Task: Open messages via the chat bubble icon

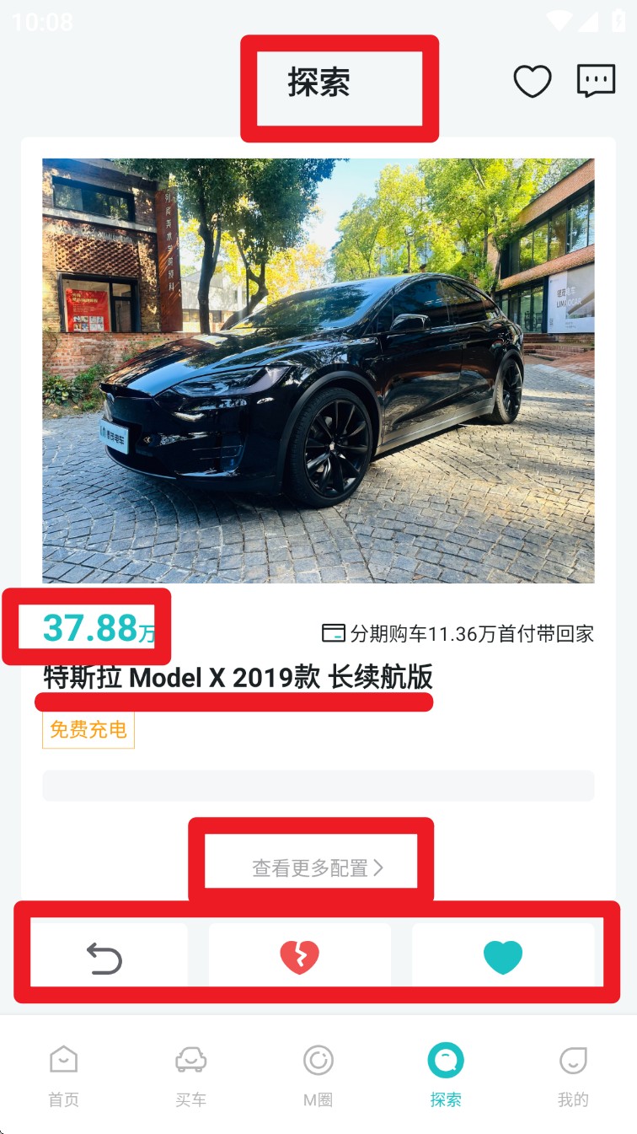Action: 596,82
